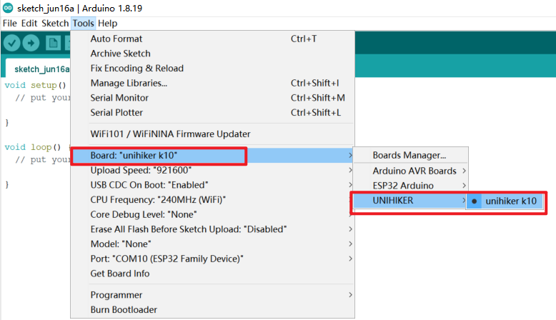The height and width of the screenshot is (320, 556).
Task: Choose Fix Encoding & Reload
Action: (212, 68)
